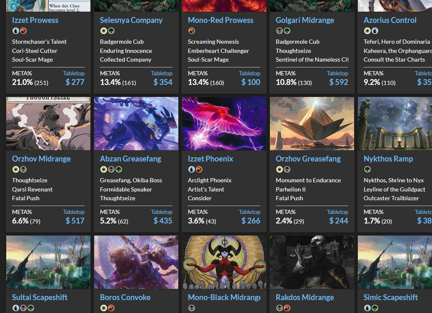Open Mono-Black Midrange deck title
Image resolution: width=432 pixels, height=313 pixels.
224,297
